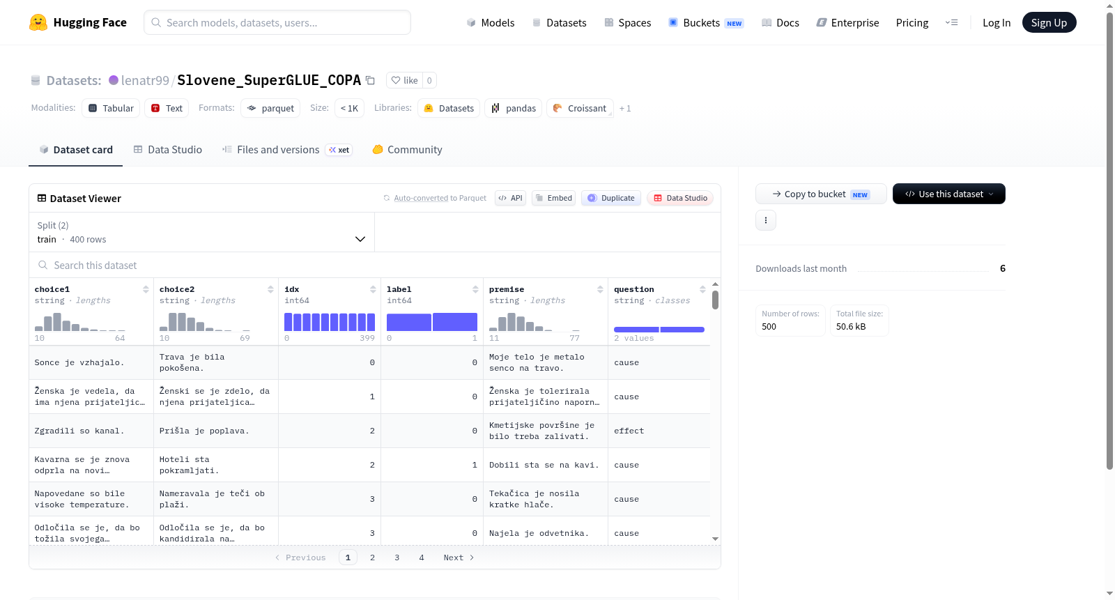Open Models in the top navigation
Viewport: 1115px width, 600px height.
[x=491, y=23]
